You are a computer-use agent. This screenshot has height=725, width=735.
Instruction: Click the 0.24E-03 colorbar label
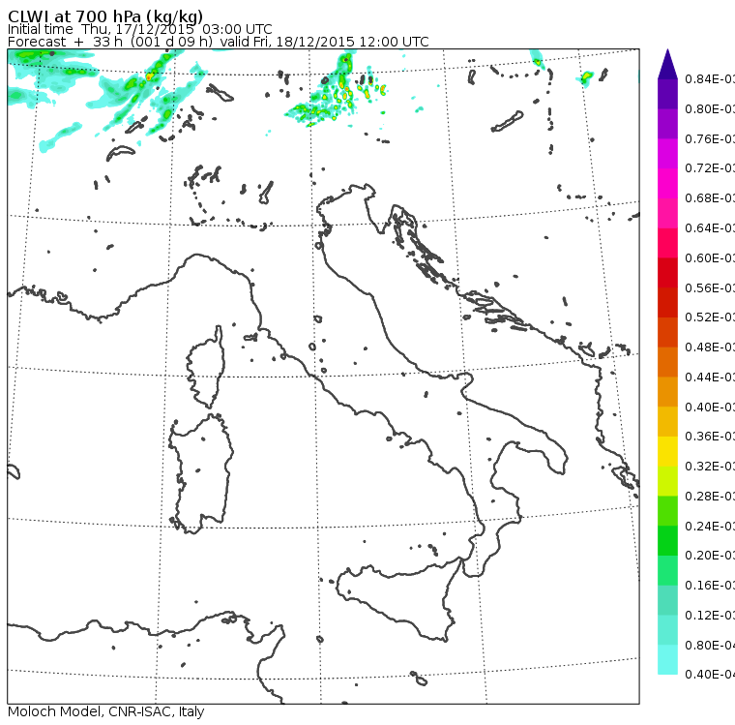[710, 526]
